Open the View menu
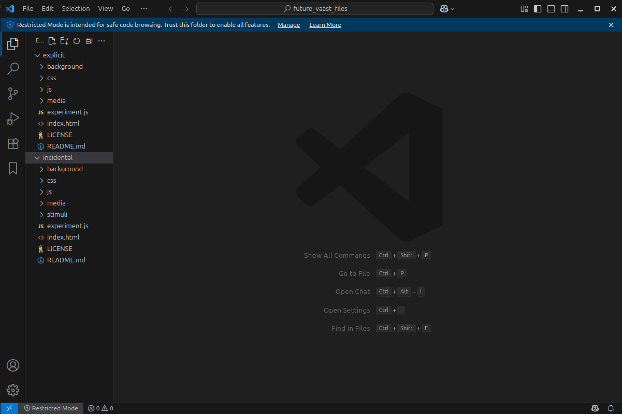This screenshot has height=414, width=622. pos(105,9)
